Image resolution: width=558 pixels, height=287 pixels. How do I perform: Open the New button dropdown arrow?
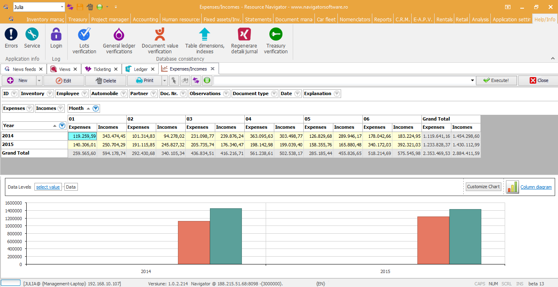point(39,81)
